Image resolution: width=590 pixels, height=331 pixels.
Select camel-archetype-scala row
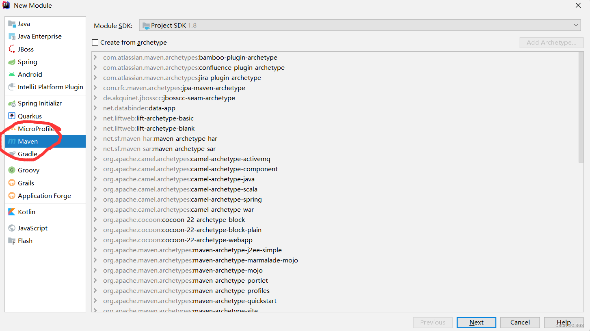tap(335, 189)
